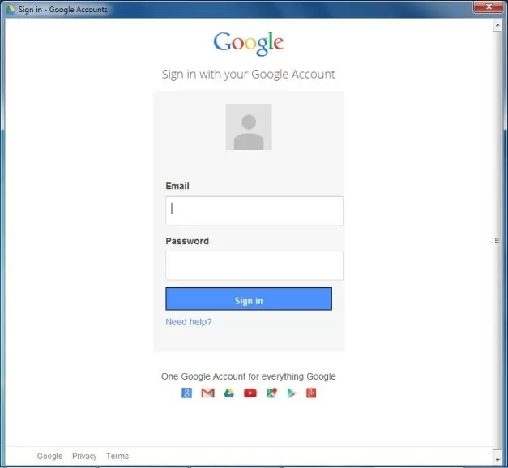Focus the Password input field

(254, 265)
